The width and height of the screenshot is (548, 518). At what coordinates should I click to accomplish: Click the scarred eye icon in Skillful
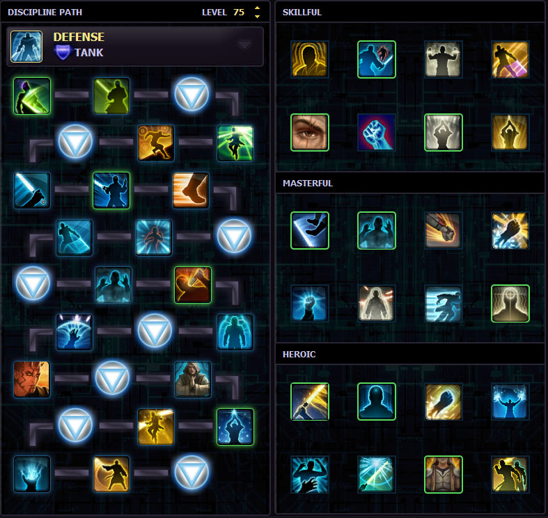click(x=310, y=132)
